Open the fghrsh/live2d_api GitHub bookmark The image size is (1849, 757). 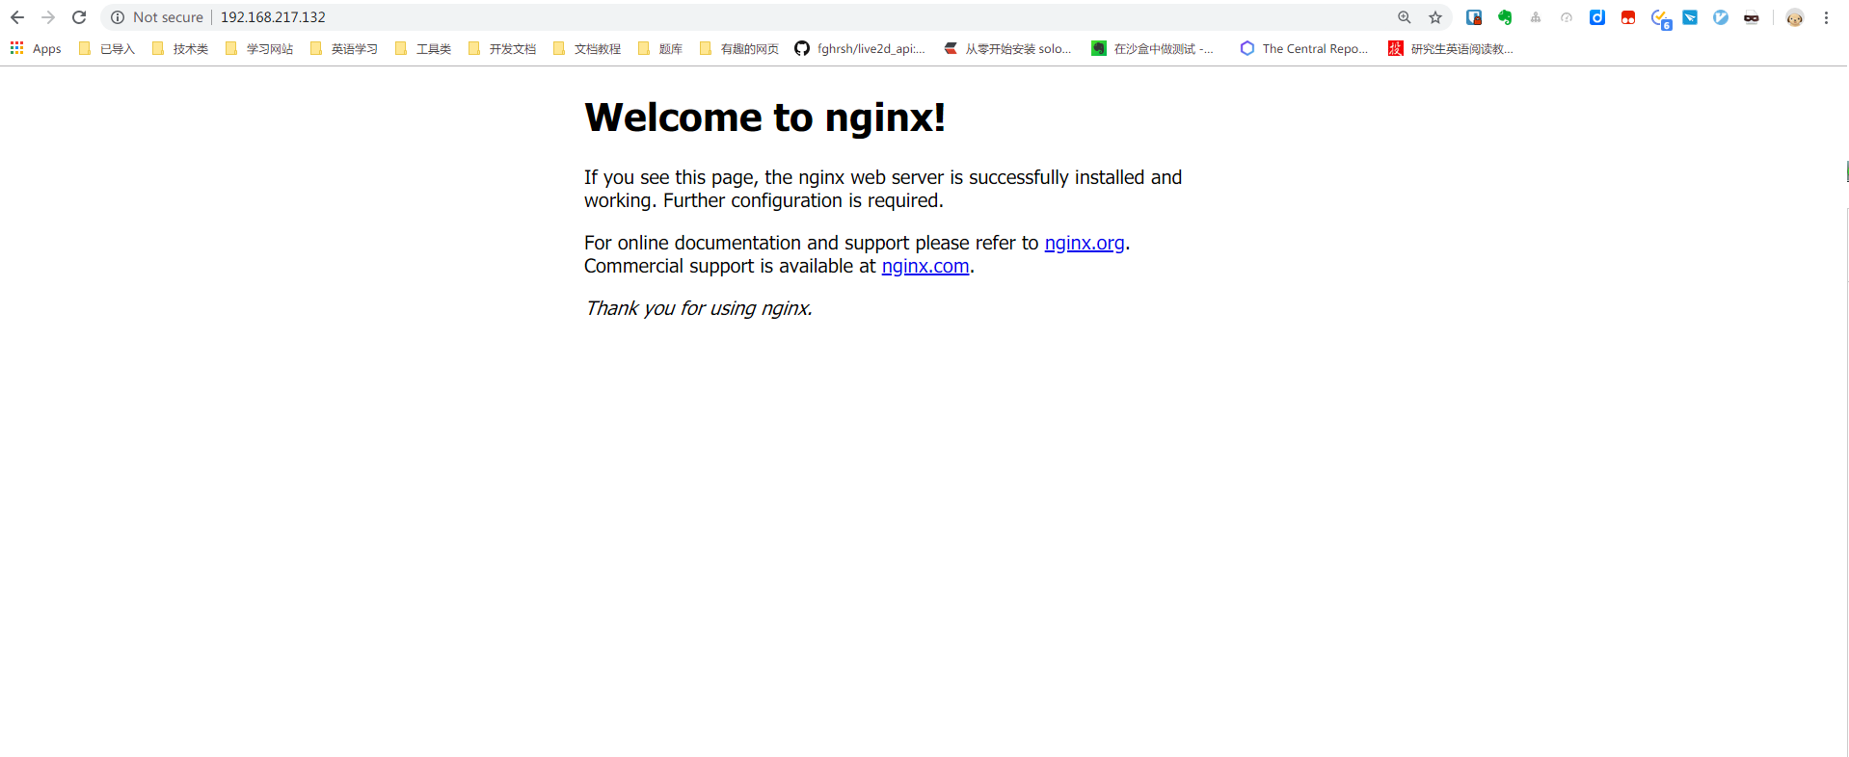coord(860,48)
